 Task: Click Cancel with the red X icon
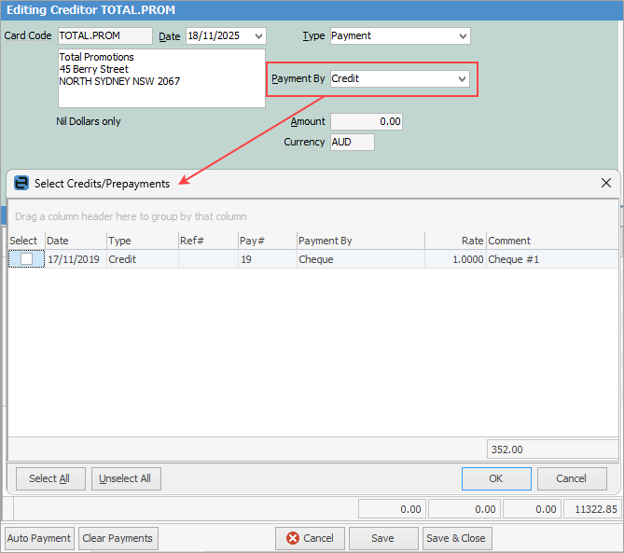[x=311, y=538]
